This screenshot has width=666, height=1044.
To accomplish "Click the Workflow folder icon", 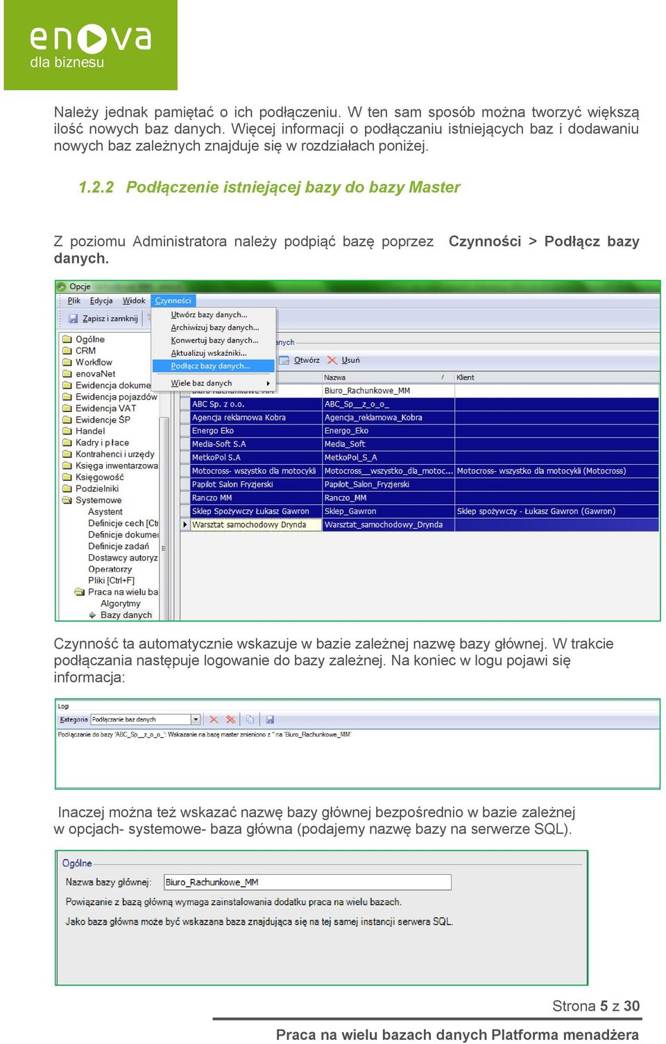I will (x=67, y=362).
